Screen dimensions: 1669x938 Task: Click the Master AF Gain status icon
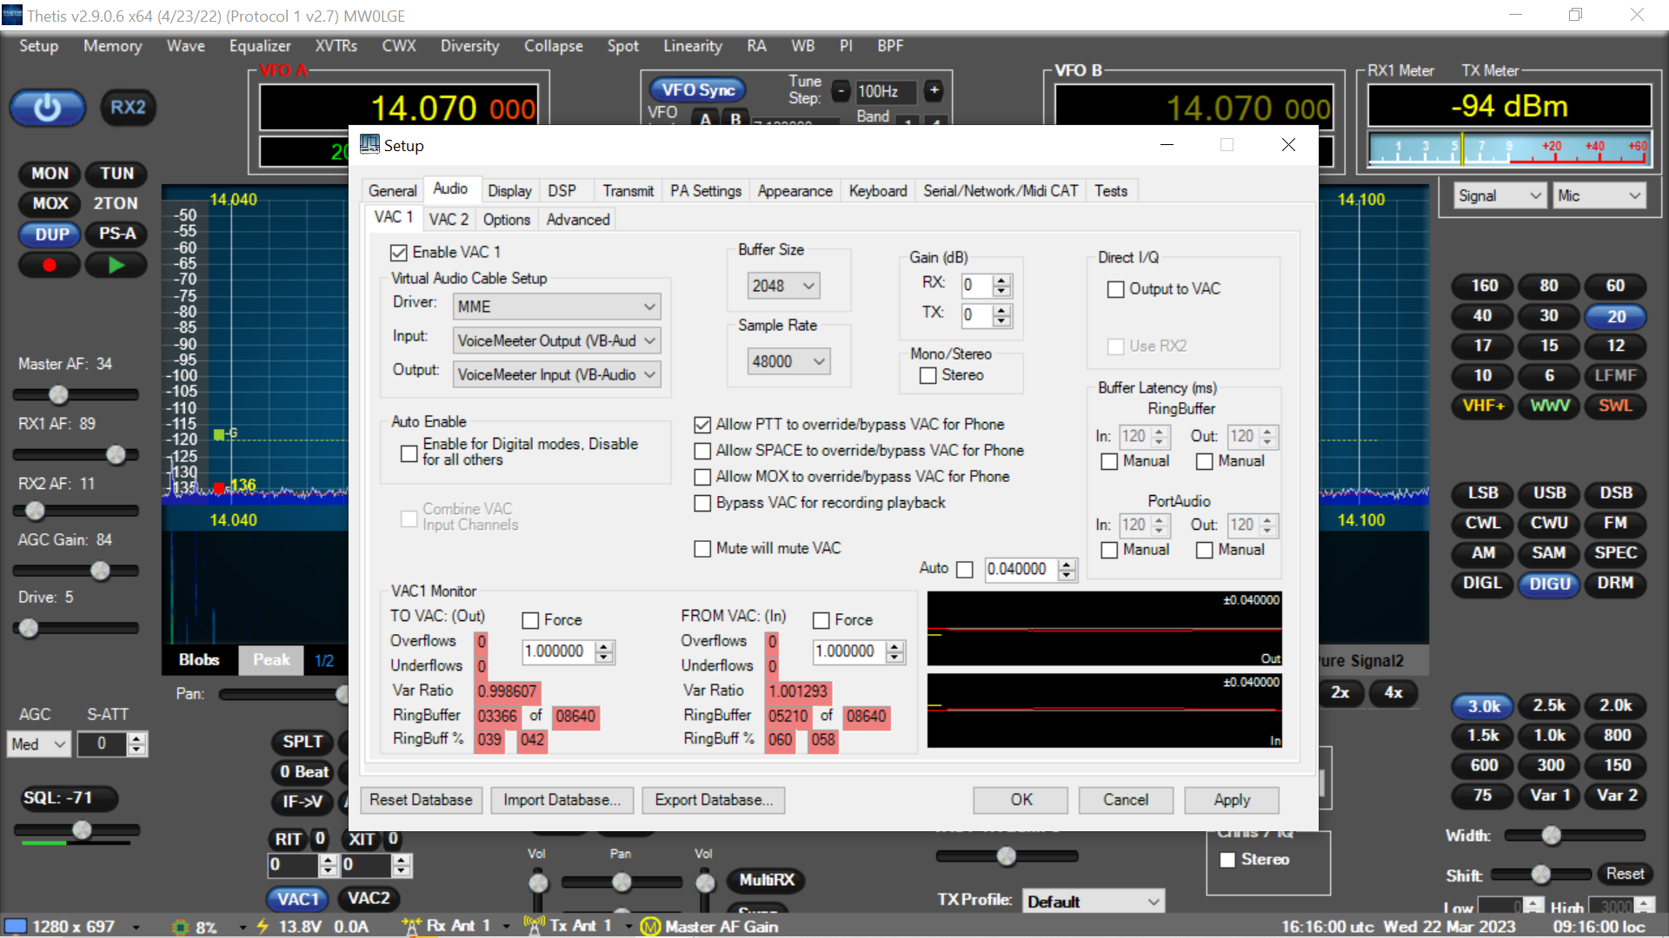(650, 927)
